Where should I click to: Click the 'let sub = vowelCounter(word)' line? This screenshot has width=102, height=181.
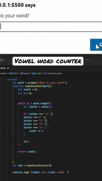32,165
